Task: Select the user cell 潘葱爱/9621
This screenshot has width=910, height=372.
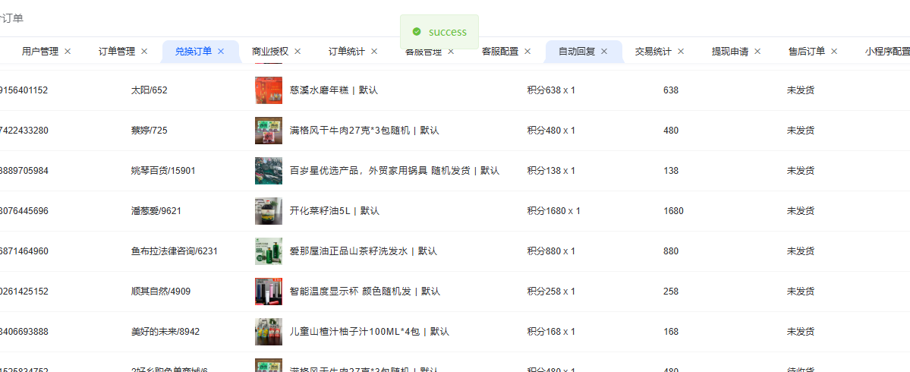Action: pyautogui.click(x=156, y=211)
